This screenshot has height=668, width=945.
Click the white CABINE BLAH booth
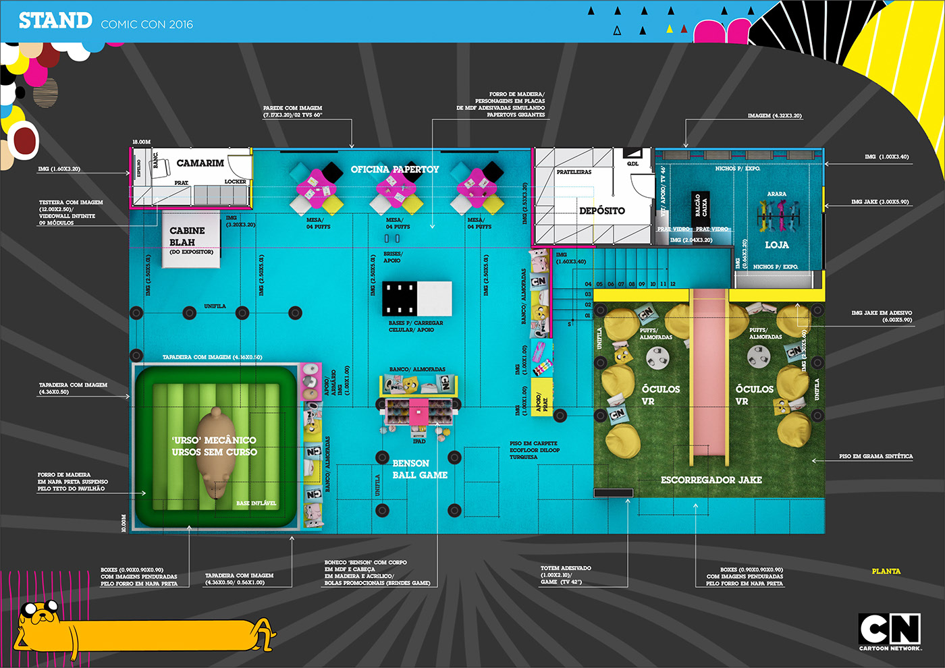click(x=191, y=239)
